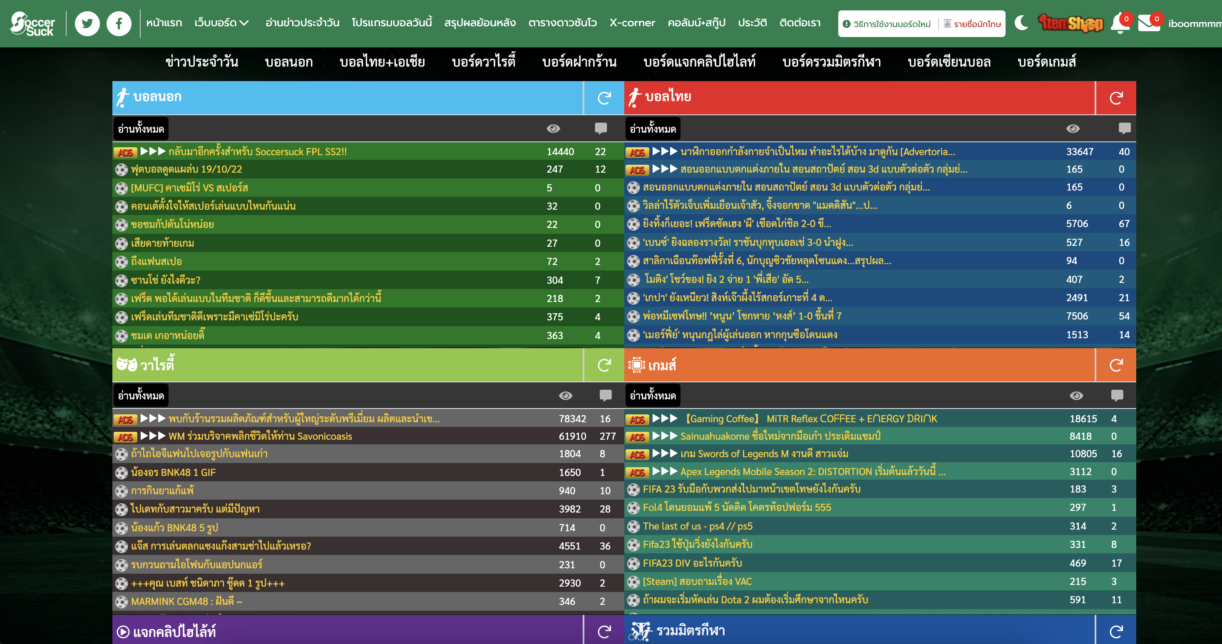Screen dimensions: 1222x644
Task: Click the views eye icon in บอลนอก
Action: (553, 129)
